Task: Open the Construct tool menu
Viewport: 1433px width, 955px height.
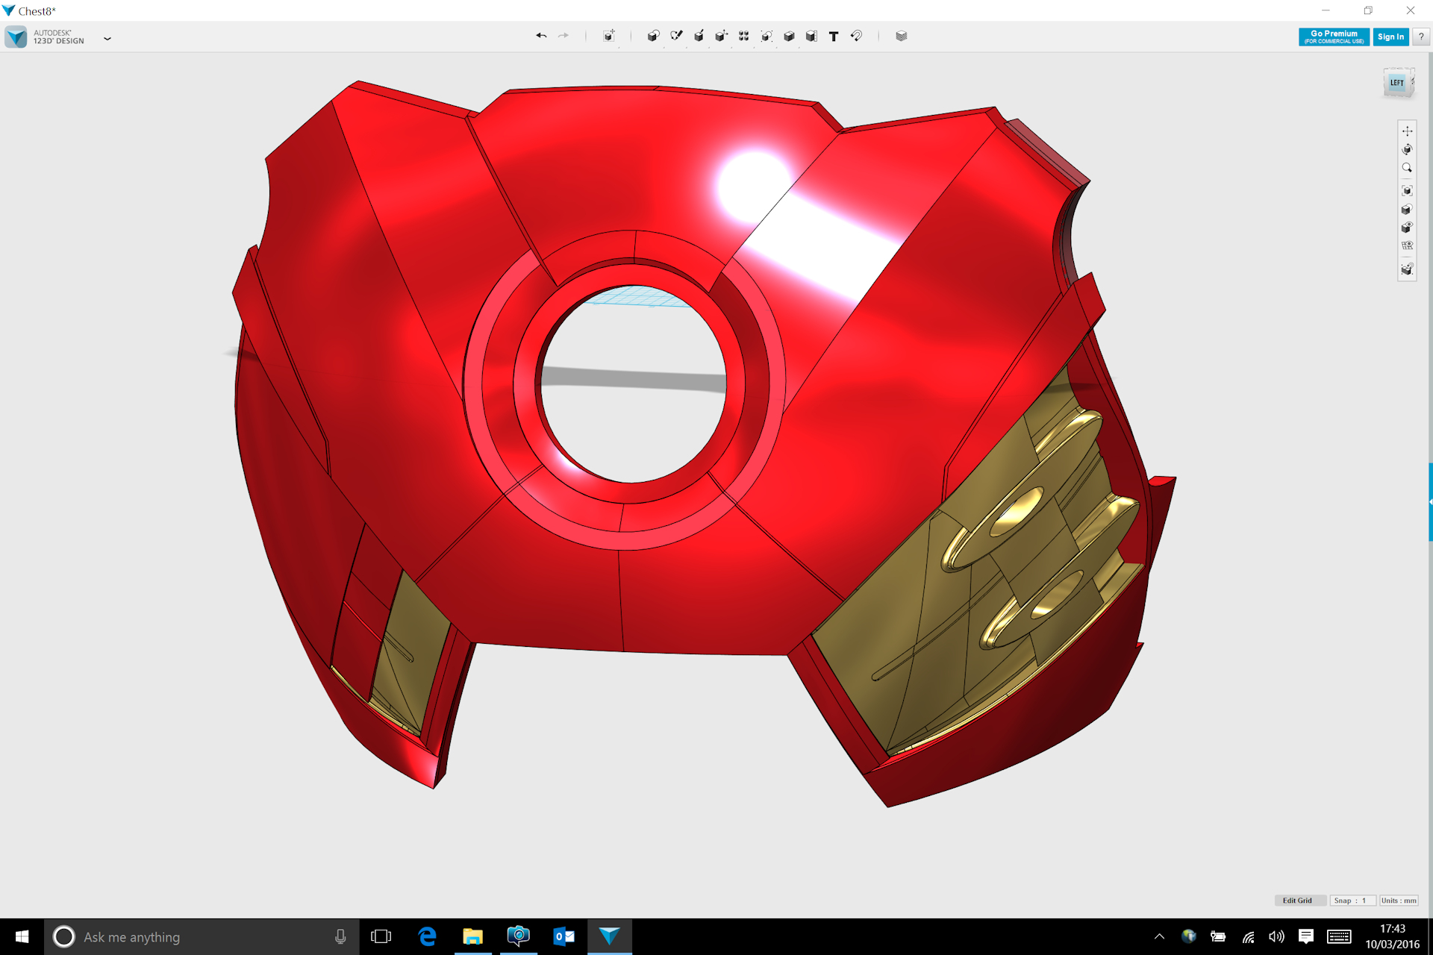Action: click(x=699, y=36)
